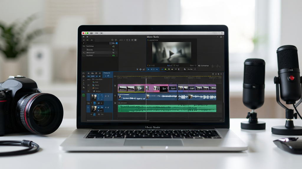Expand the project row with the disclosure arrow
The width and height of the screenshot is (302, 169).
tap(84, 53)
